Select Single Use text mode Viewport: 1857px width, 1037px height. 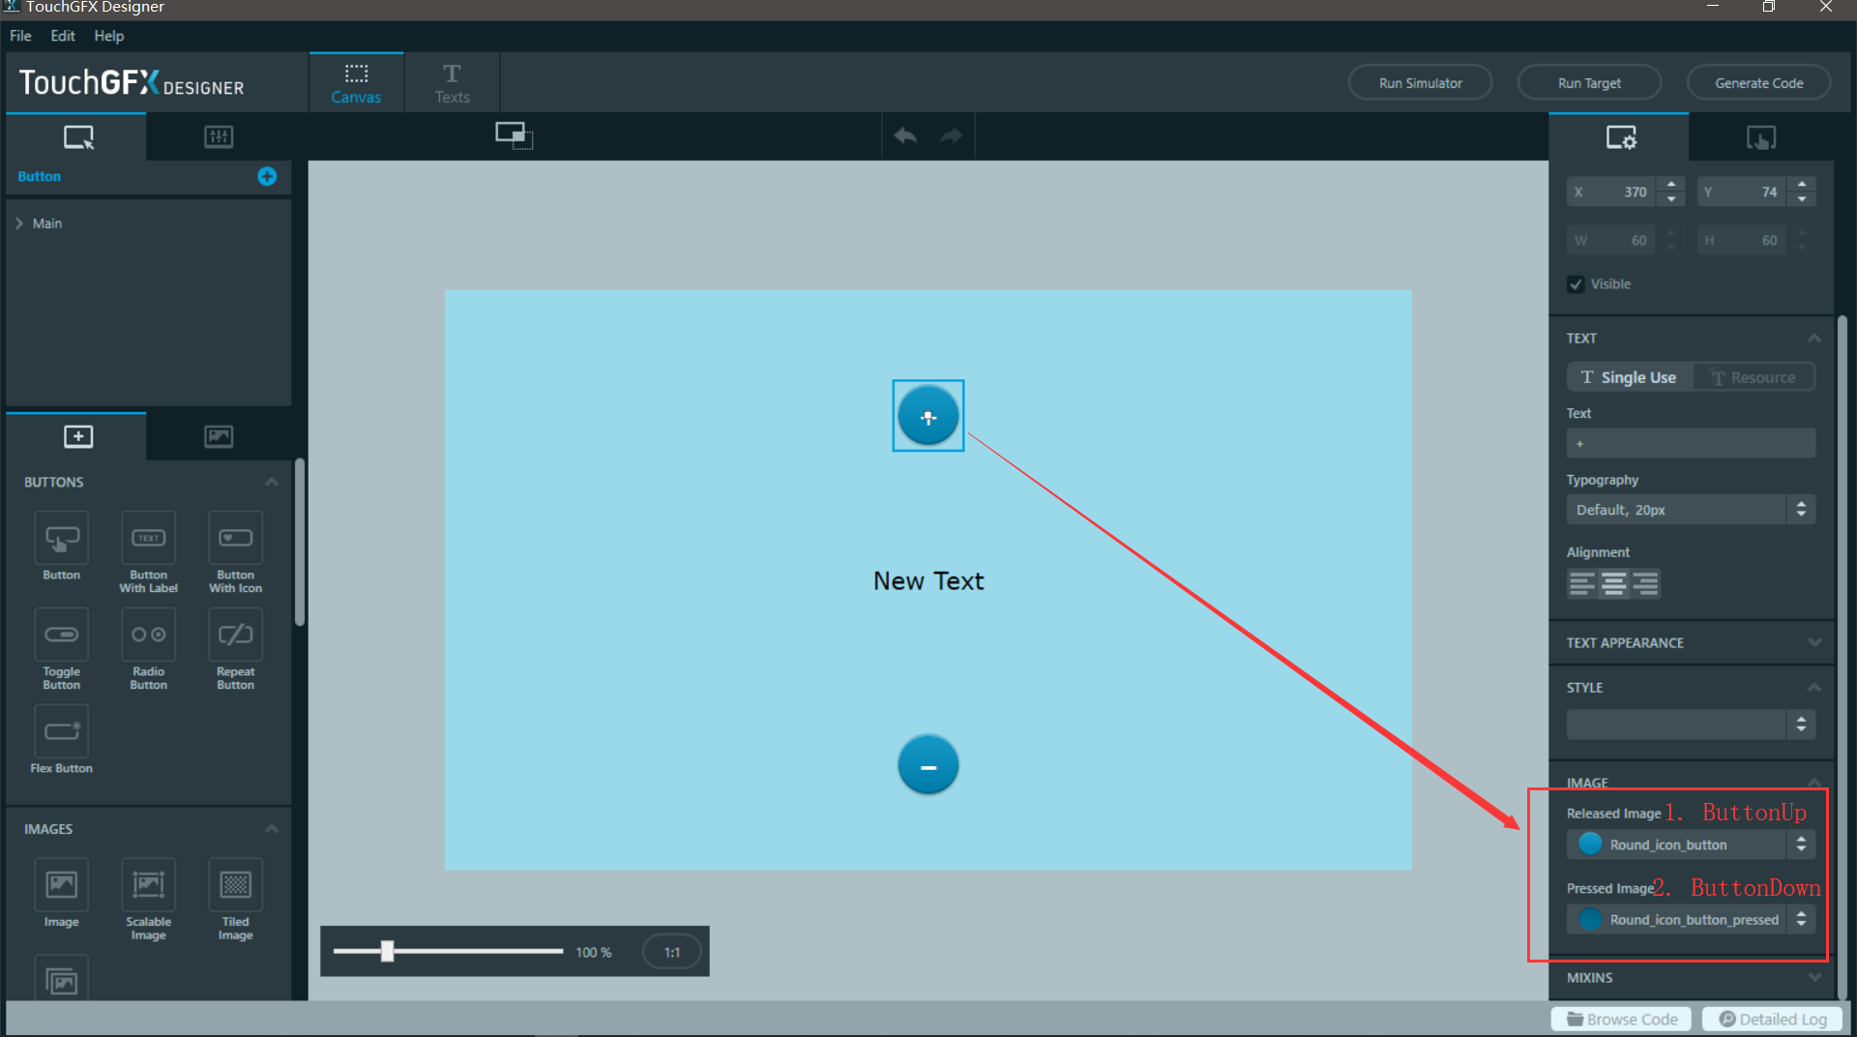click(1629, 377)
